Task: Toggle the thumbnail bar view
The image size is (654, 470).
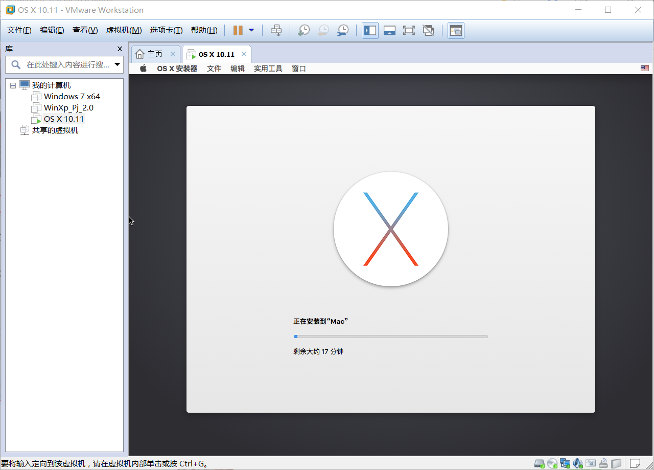Action: click(389, 30)
